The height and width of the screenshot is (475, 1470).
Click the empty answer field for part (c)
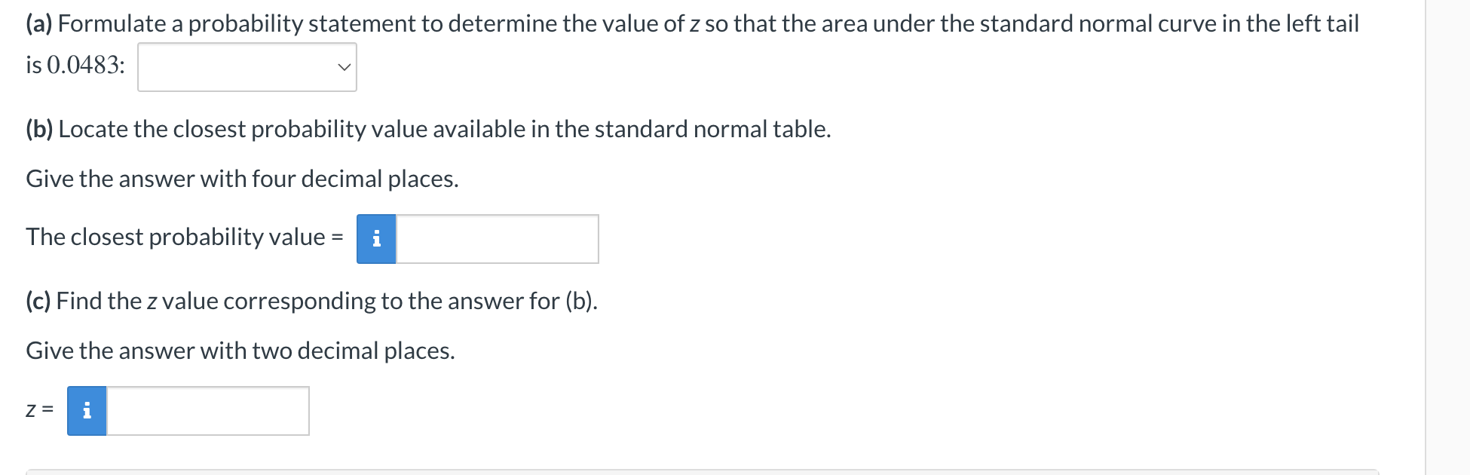(x=207, y=411)
